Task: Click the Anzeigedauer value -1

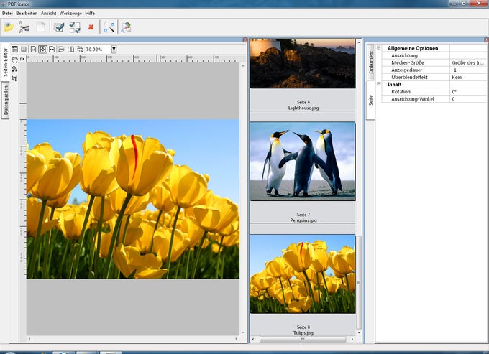Action: click(468, 70)
